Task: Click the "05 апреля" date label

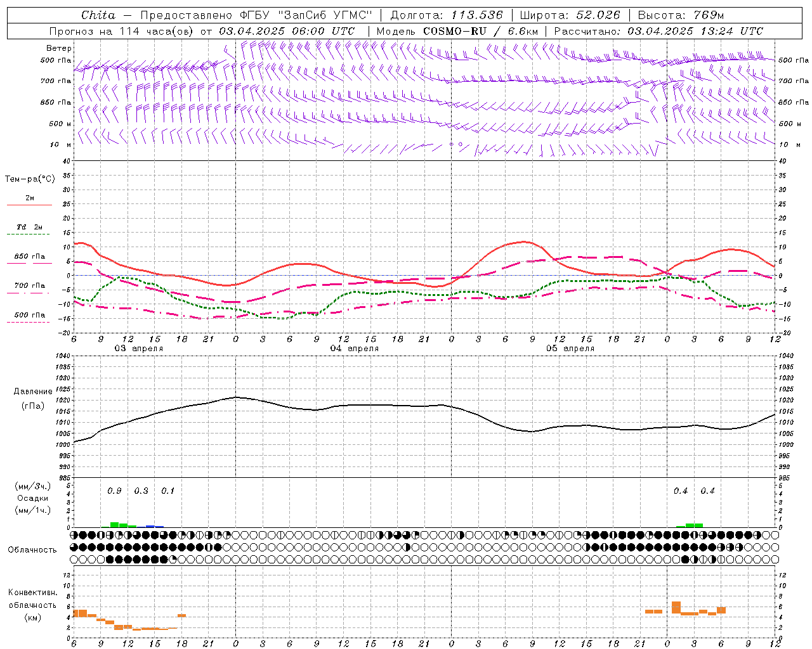Action: (x=570, y=349)
